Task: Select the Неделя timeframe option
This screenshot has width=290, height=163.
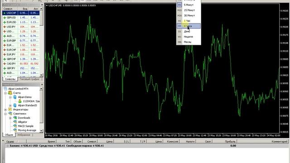Action: 188,37
